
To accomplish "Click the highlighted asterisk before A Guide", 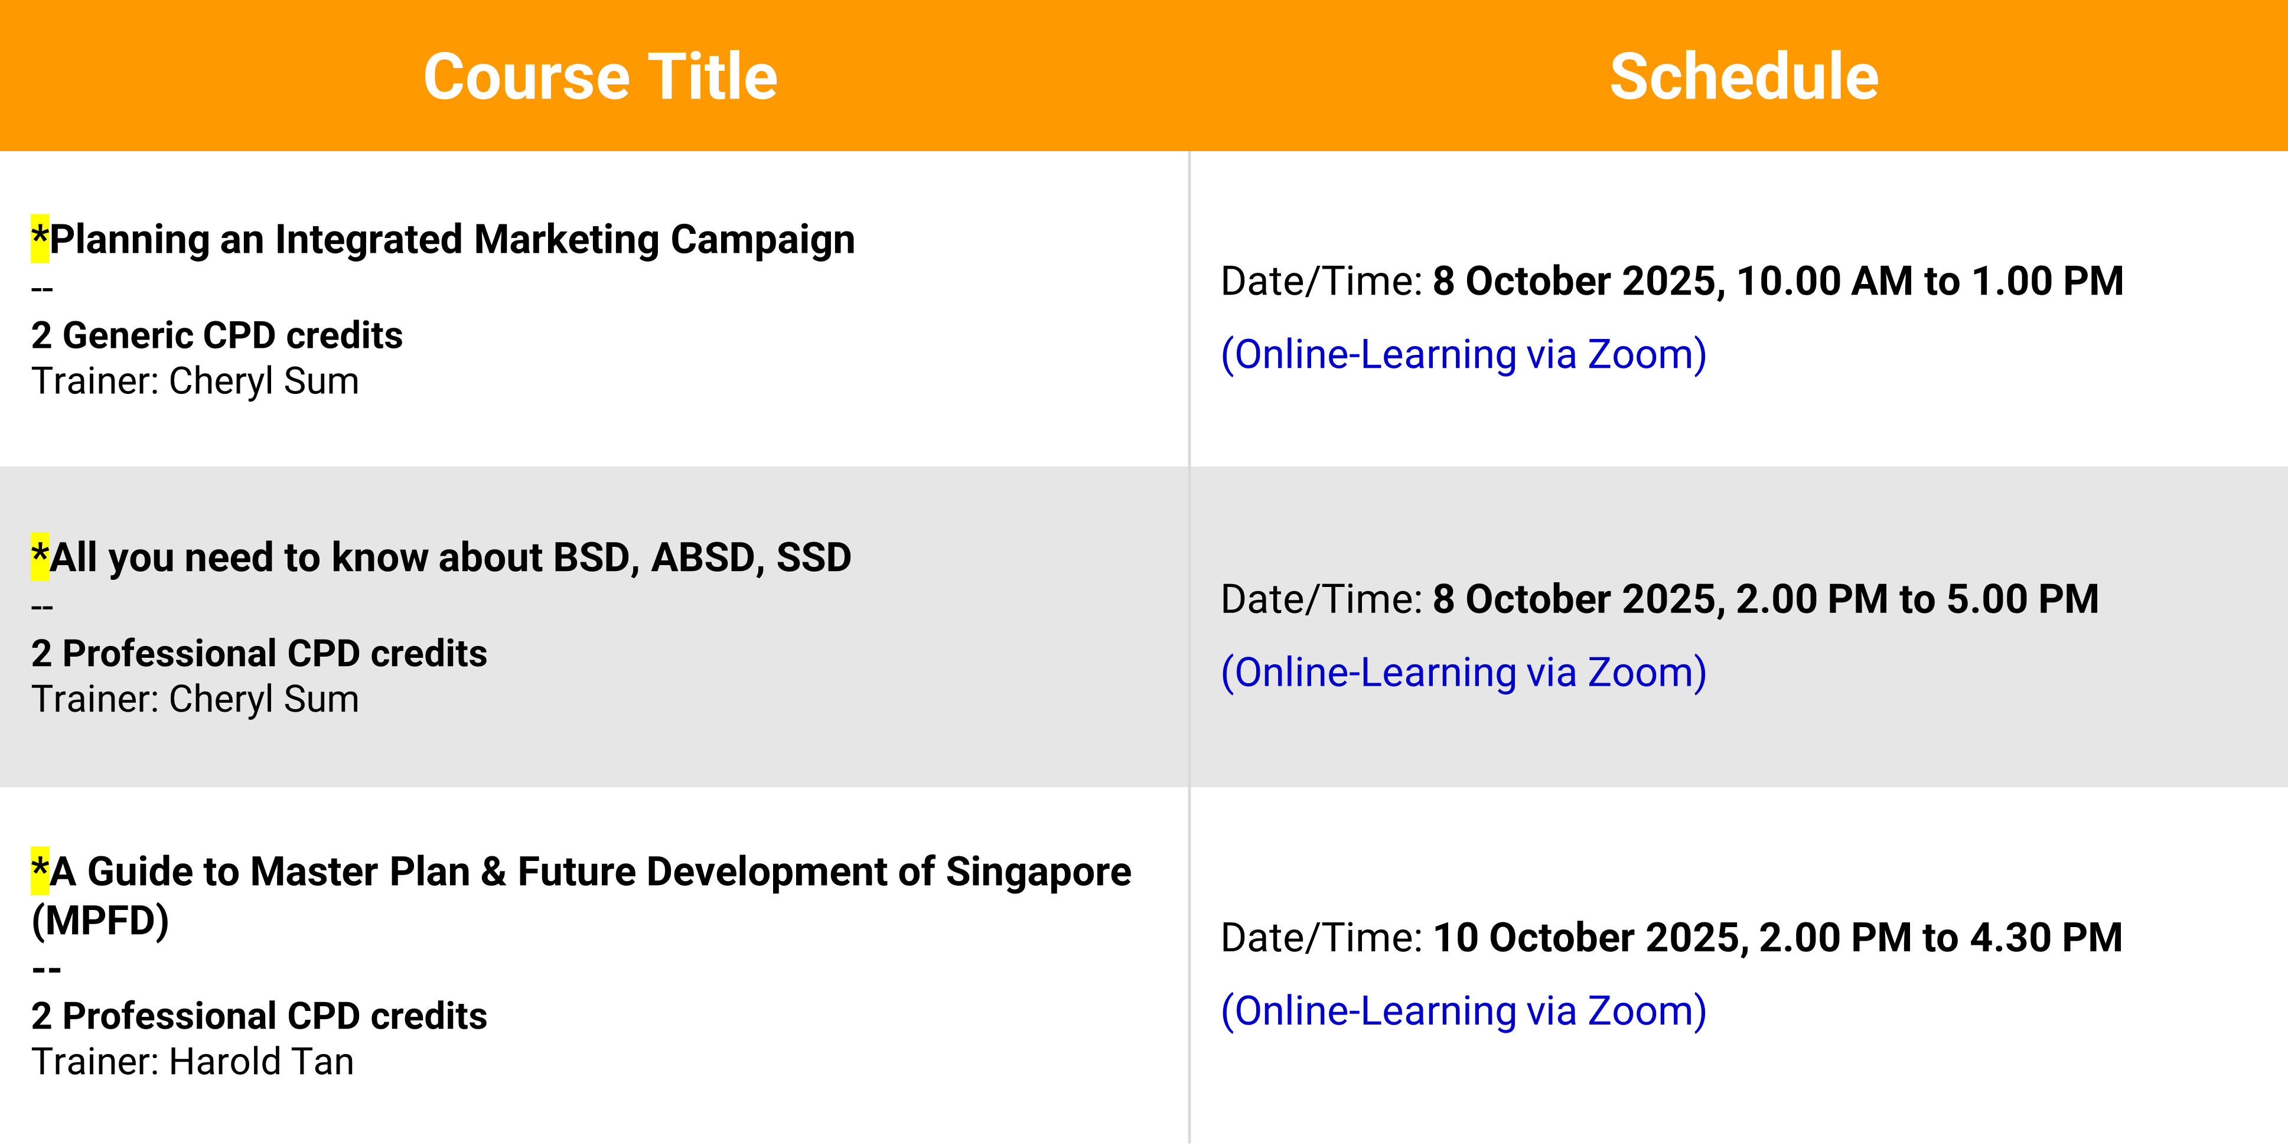I will 40,870.
